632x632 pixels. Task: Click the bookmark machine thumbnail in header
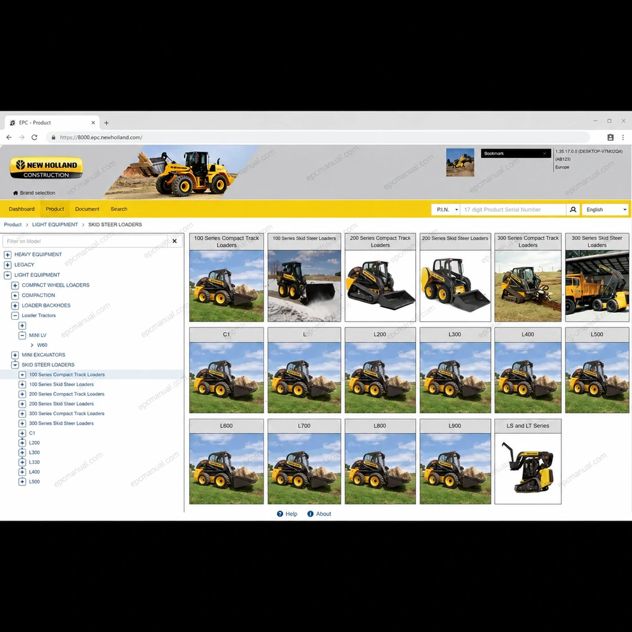(x=460, y=162)
